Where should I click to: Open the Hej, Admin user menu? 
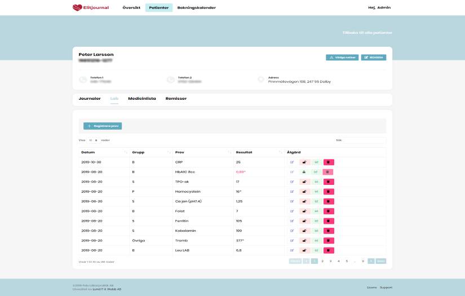[x=379, y=8]
